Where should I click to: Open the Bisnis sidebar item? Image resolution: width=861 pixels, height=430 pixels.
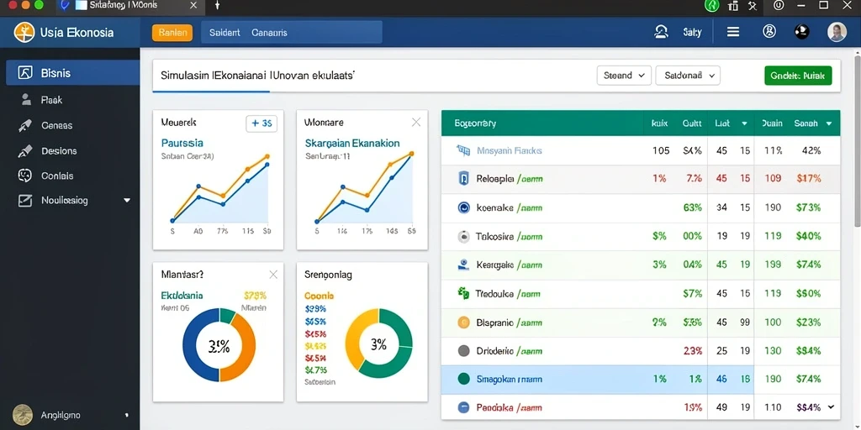click(x=72, y=73)
